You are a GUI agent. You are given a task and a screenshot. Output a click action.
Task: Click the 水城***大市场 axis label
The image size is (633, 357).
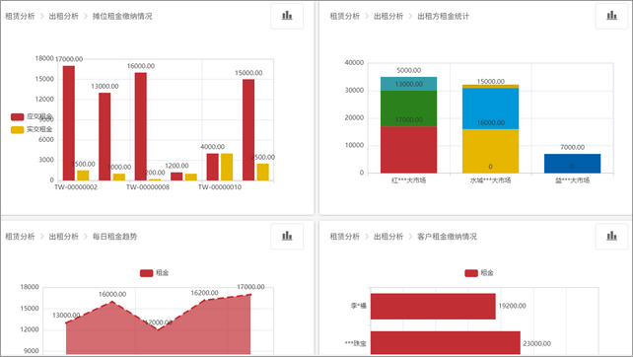(490, 180)
